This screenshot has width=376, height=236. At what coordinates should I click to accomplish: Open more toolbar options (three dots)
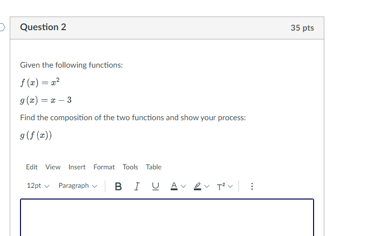click(252, 186)
